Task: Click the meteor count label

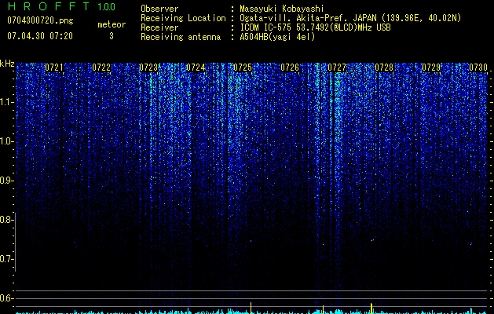Action: [x=112, y=24]
